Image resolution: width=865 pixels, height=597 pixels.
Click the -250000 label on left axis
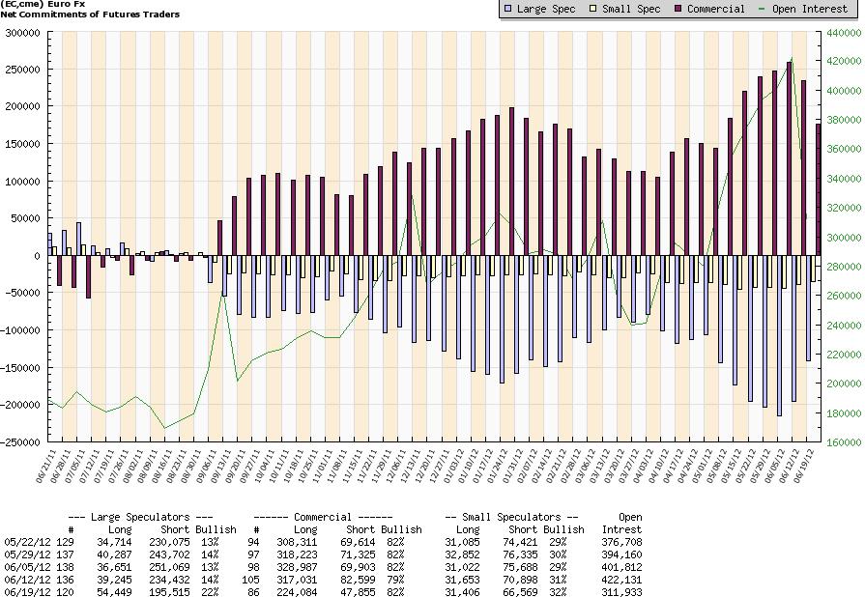point(20,442)
